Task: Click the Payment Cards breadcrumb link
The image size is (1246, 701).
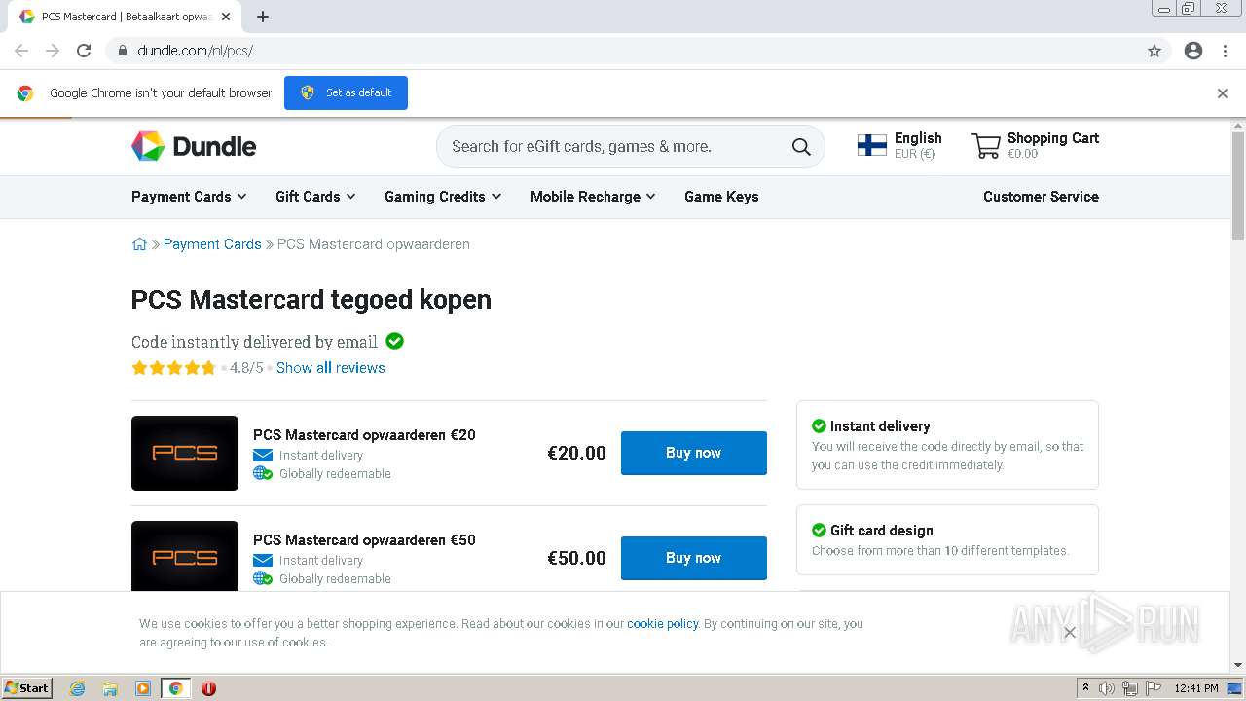Action: pos(212,244)
